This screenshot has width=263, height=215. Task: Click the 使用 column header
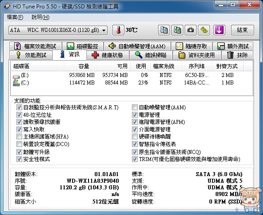pyautogui.click(x=140, y=66)
